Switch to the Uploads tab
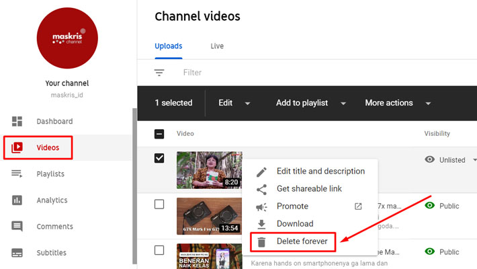The width and height of the screenshot is (477, 269). [x=169, y=46]
